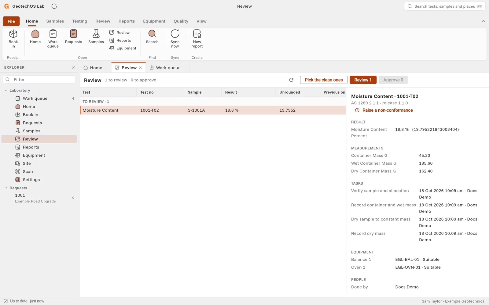Click the Book in ribbon icon
The image size is (489, 305).
pyautogui.click(x=13, y=39)
